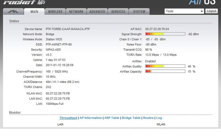Expand the Tools dropdown

pos(184,11)
